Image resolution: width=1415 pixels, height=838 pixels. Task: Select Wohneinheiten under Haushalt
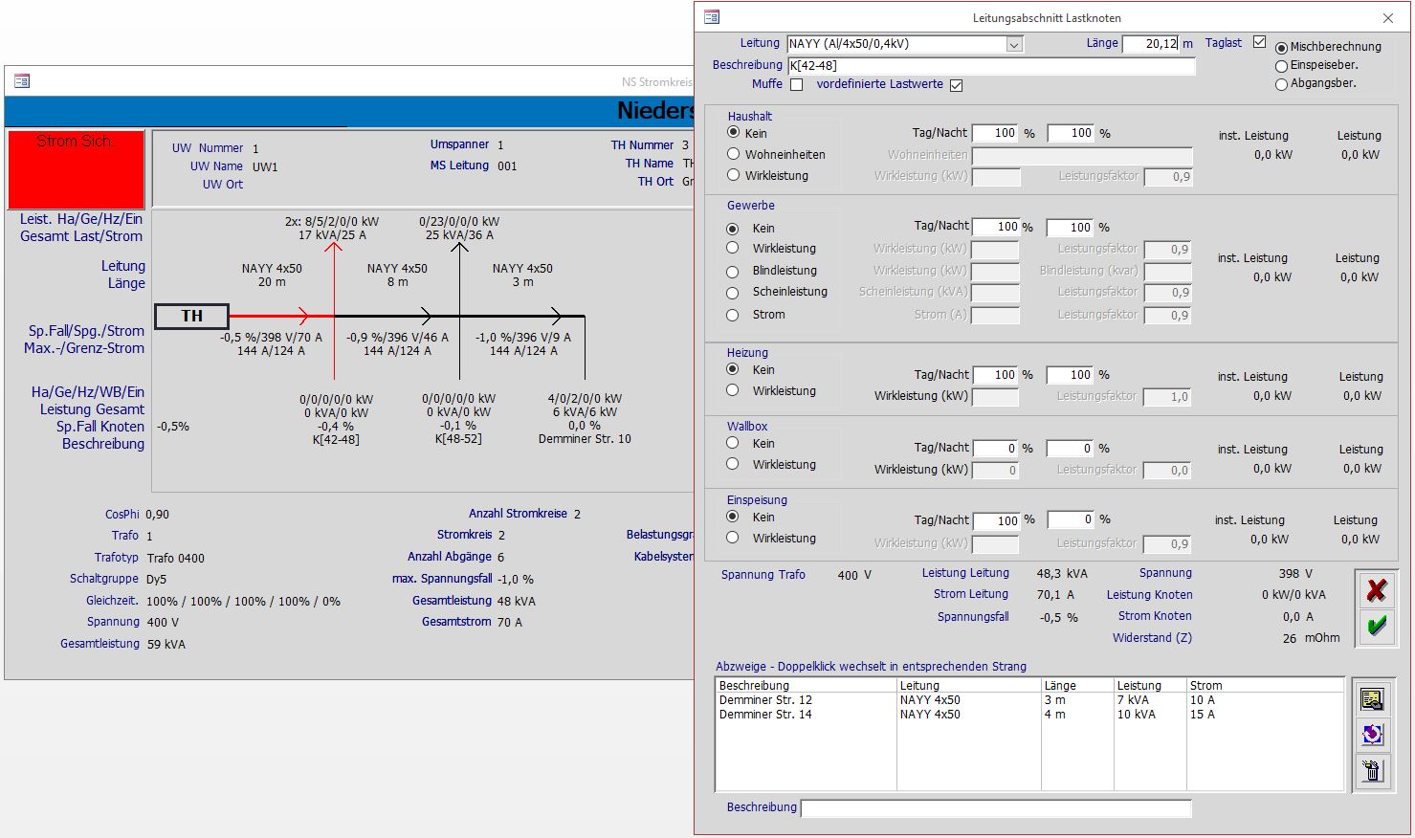point(733,154)
